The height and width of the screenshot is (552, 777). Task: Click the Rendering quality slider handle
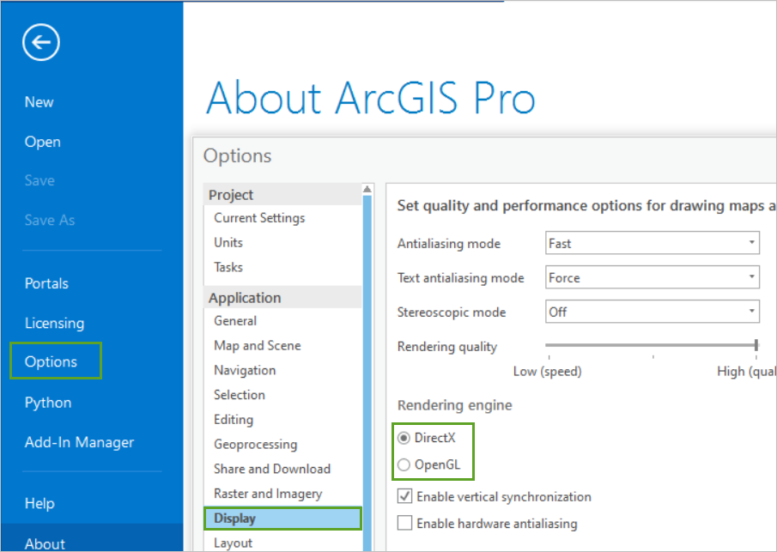[x=756, y=345]
